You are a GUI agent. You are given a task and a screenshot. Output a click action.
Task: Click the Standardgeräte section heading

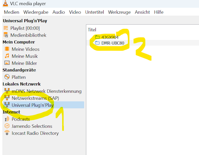pyautogui.click(x=19, y=70)
